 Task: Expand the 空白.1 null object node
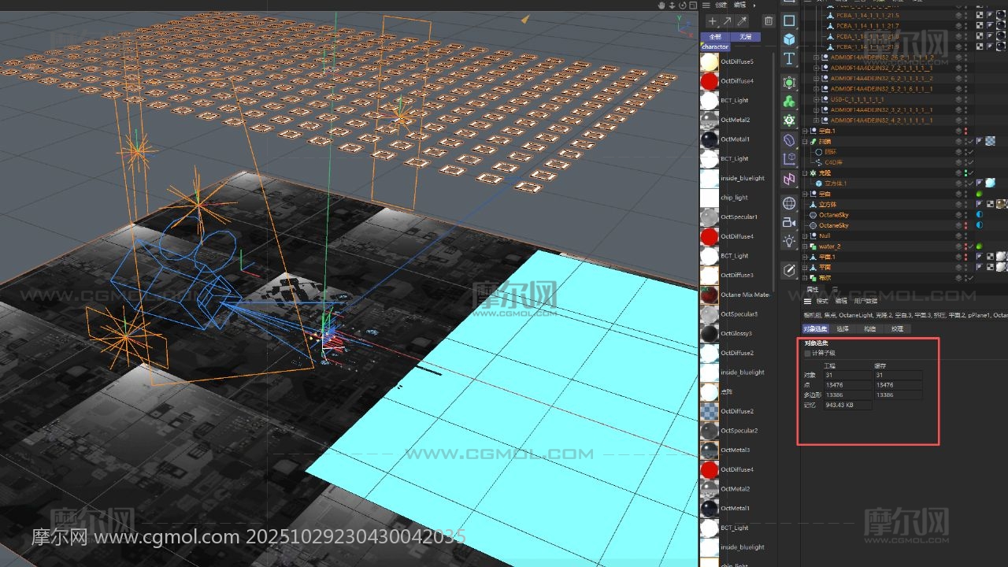805,131
